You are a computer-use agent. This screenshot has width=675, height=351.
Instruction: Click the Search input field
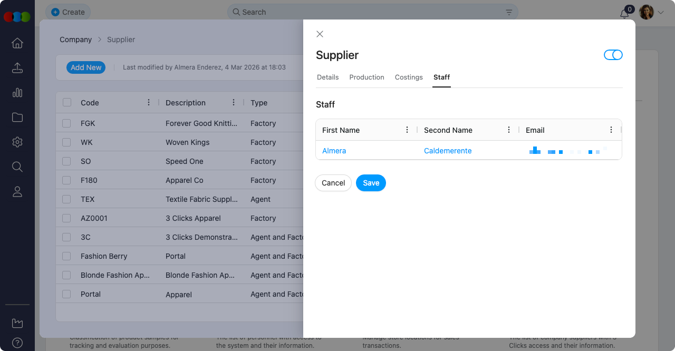point(369,12)
